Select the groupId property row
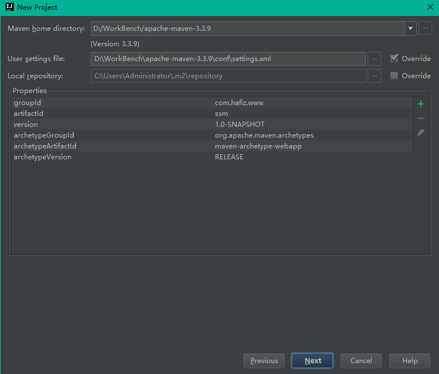The height and width of the screenshot is (374, 439). pos(213,103)
